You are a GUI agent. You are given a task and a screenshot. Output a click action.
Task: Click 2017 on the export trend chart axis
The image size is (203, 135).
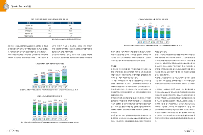pyautogui.click(x=138, y=39)
